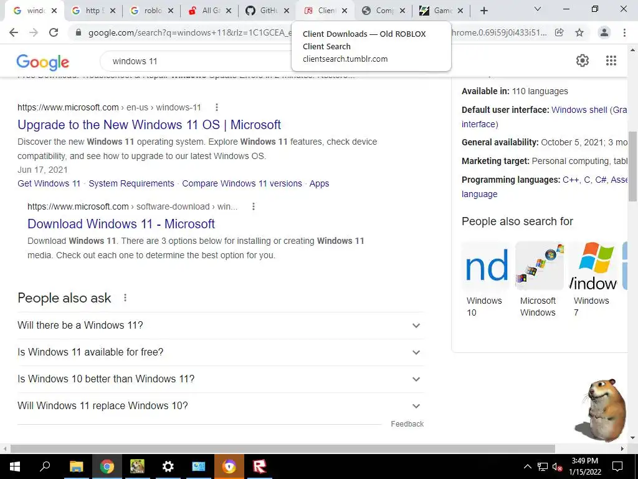Reload the current Google search page
This screenshot has height=479, width=638.
point(54,32)
